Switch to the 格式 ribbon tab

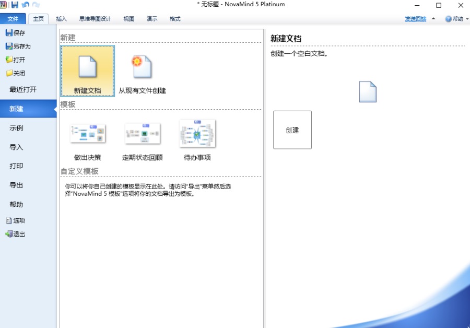coord(175,19)
